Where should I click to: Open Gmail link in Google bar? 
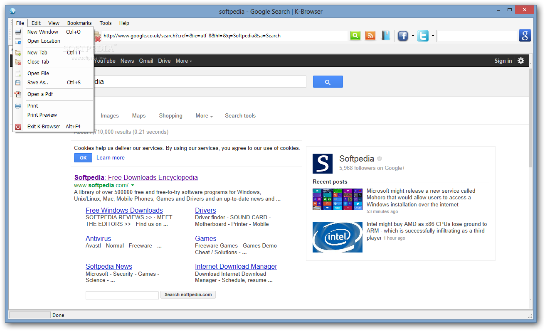click(146, 61)
